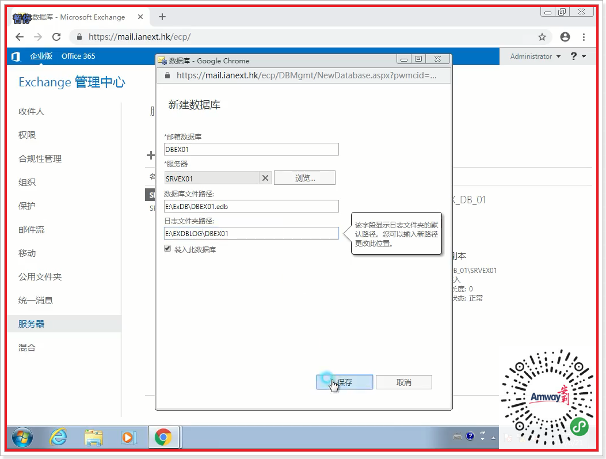Click the Office logo icon
This screenshot has height=459, width=606.
click(x=16, y=56)
